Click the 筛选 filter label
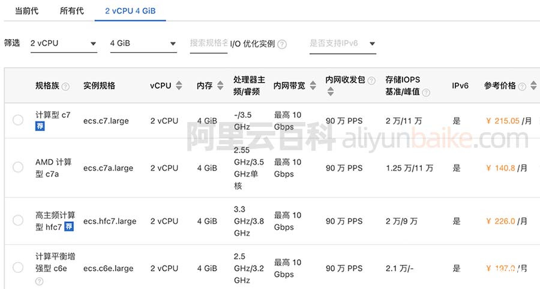Viewport: 540px width, 289px height. coord(12,43)
